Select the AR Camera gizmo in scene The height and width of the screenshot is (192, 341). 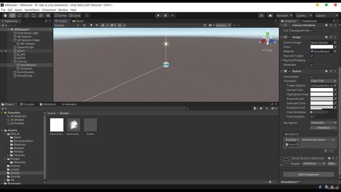(x=166, y=65)
